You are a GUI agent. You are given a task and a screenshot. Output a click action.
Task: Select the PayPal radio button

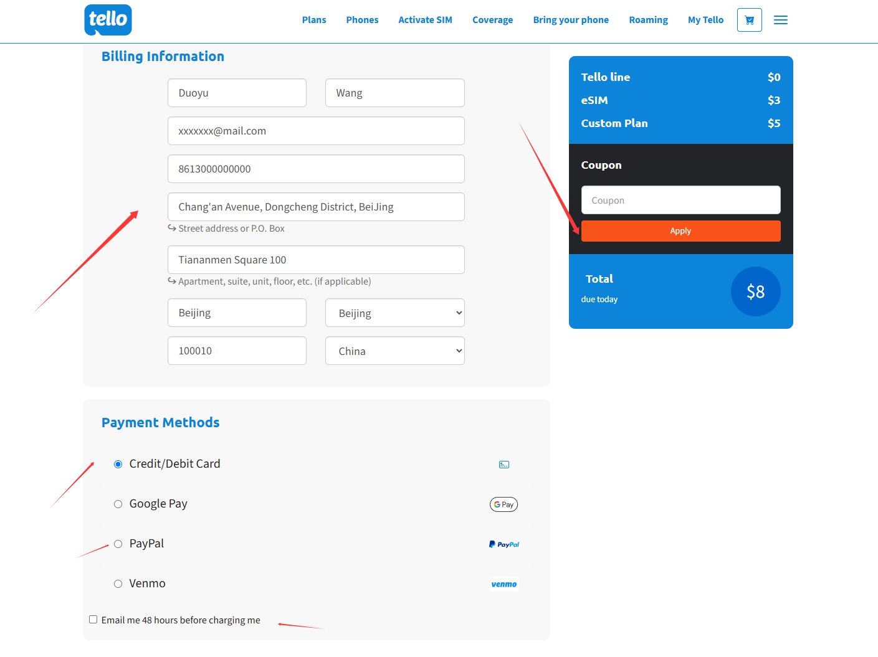click(x=118, y=544)
